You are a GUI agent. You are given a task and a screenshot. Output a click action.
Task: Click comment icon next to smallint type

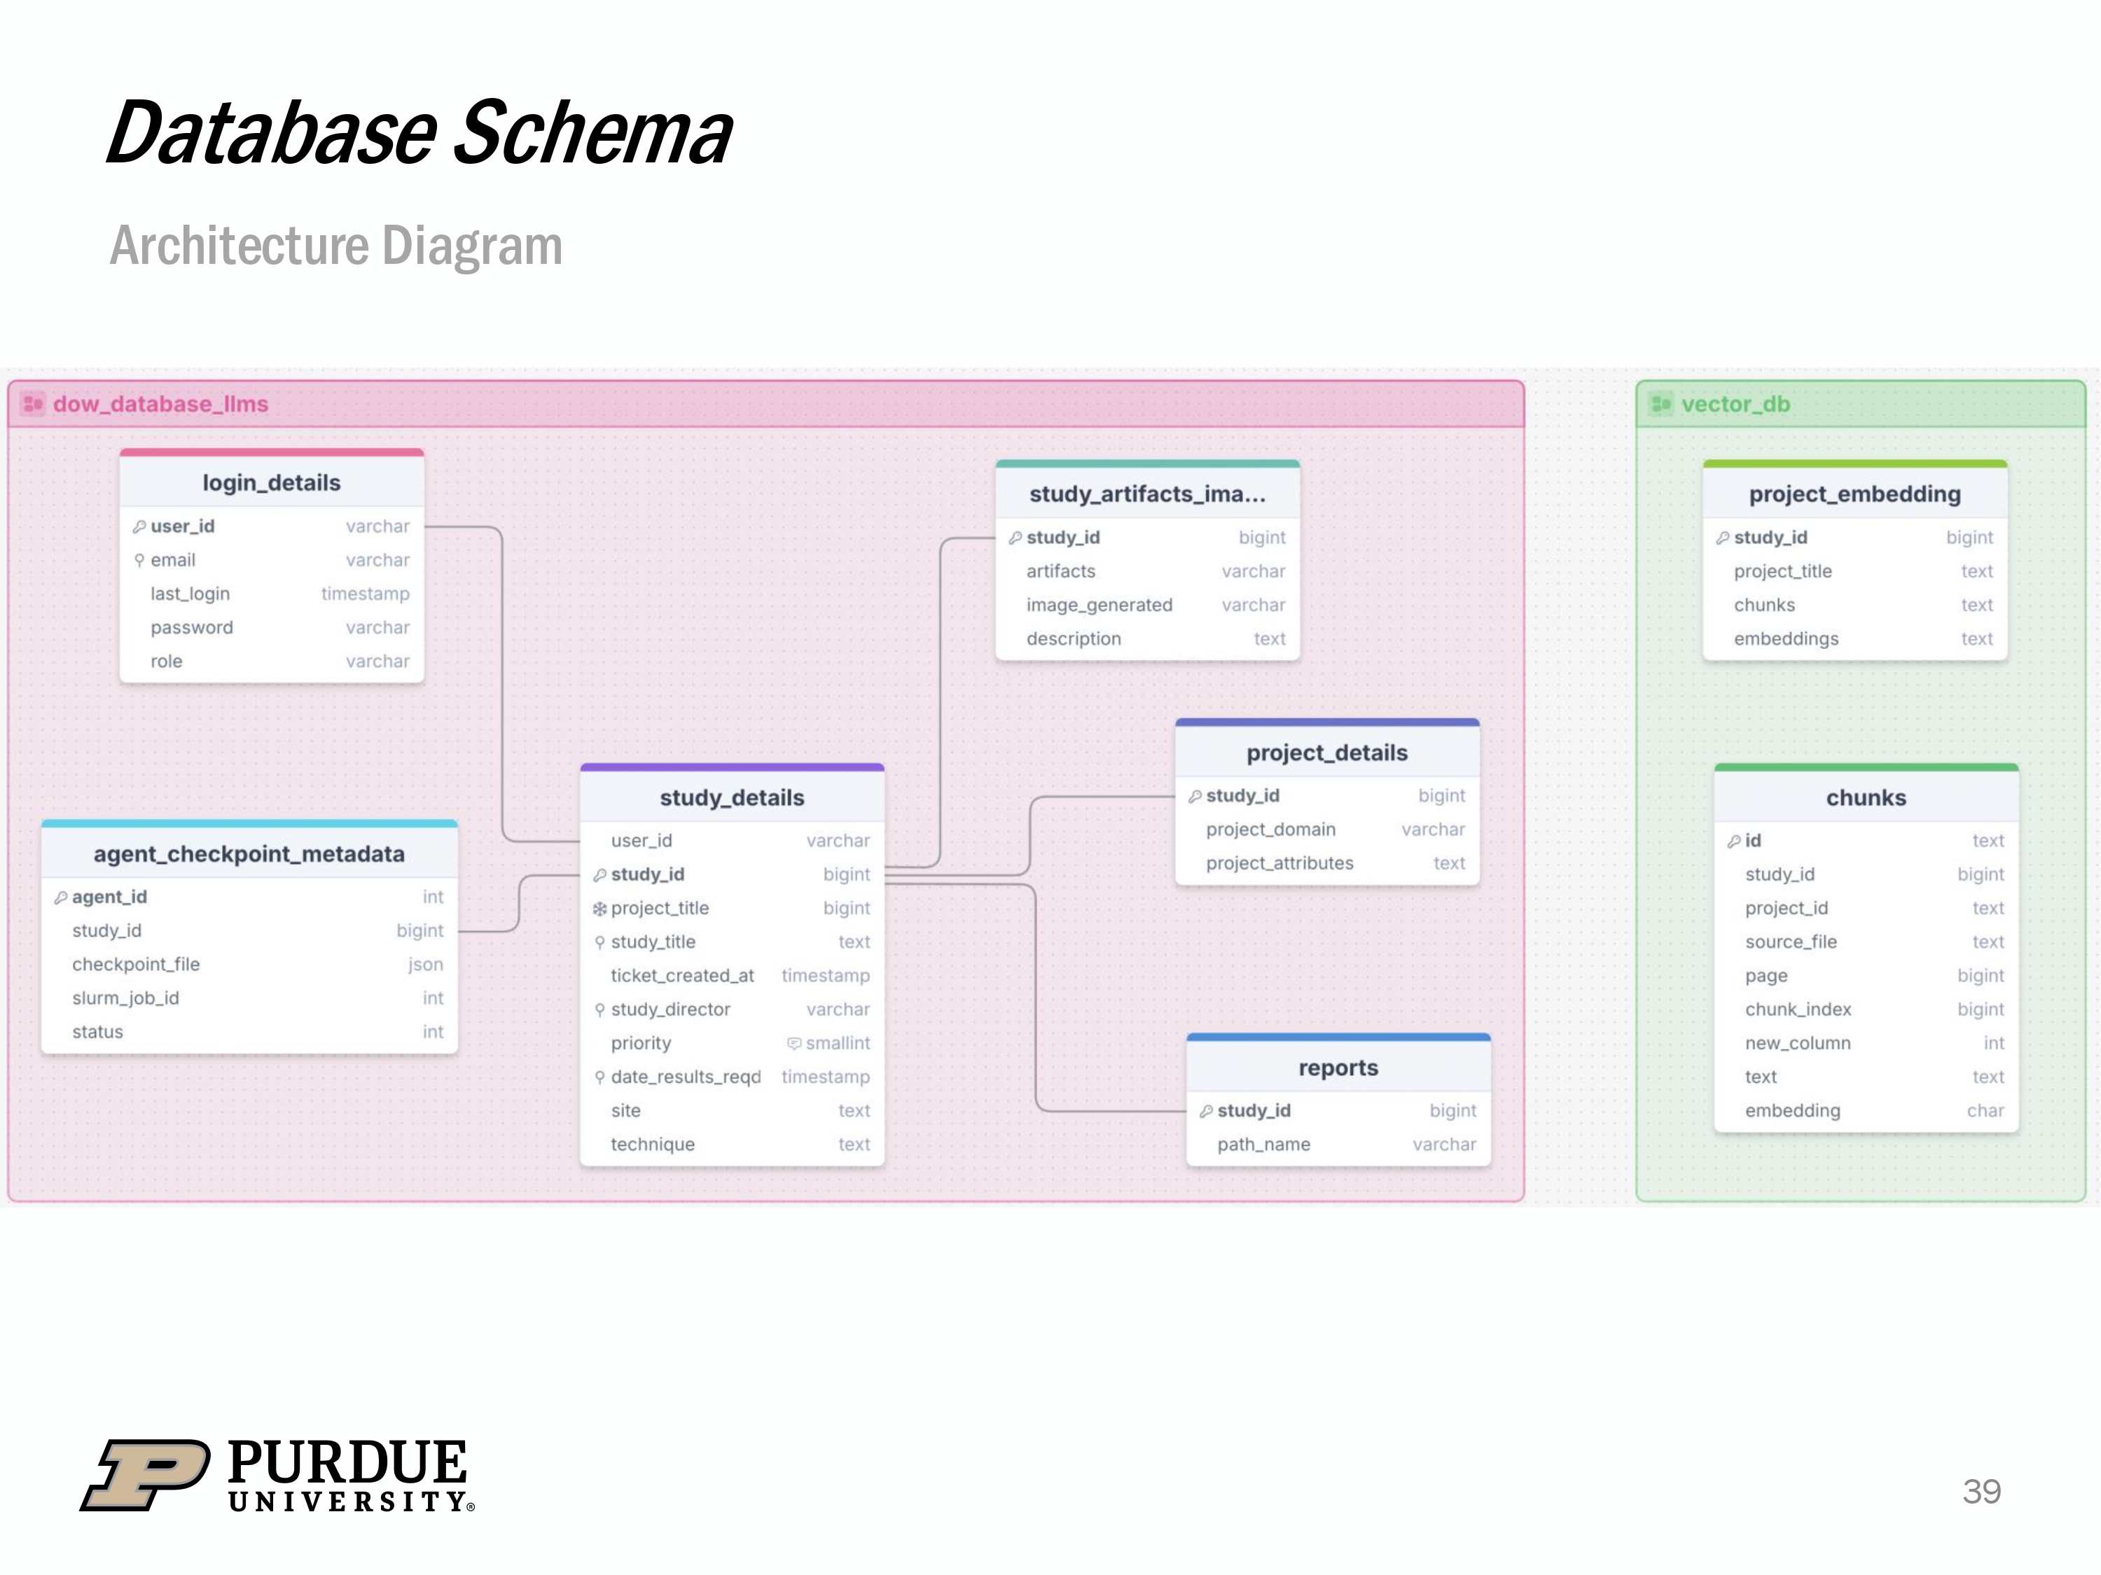[794, 1044]
